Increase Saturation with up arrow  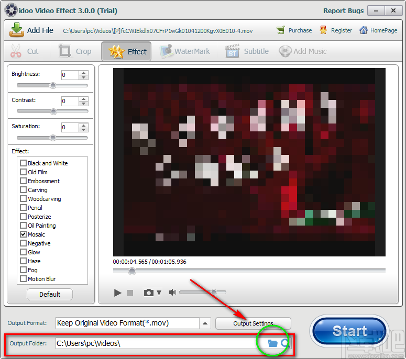click(x=83, y=125)
